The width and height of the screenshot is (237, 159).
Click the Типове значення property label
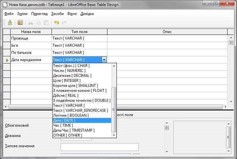tap(20, 146)
